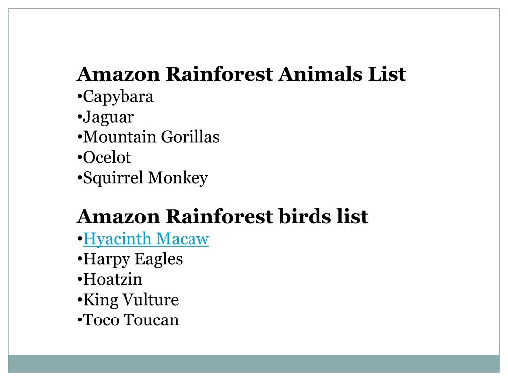Click the word Gorillas in the animals list
The width and height of the screenshot is (508, 381).
click(x=190, y=137)
